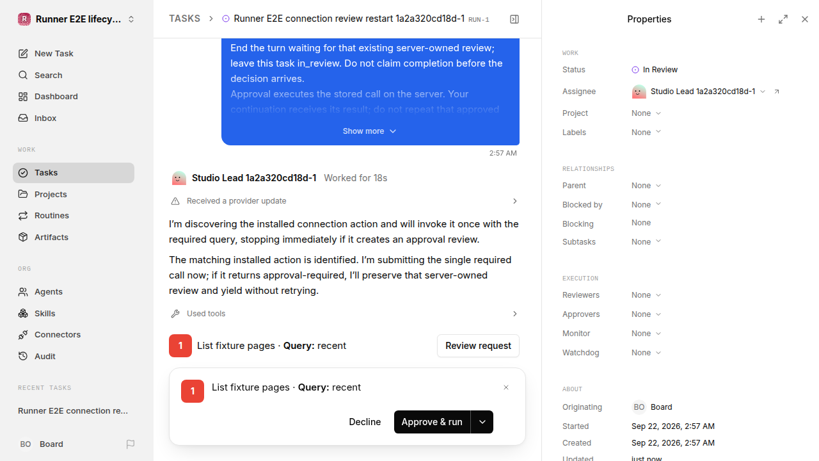Expand Show more in message
This screenshot has width=819, height=461.
370,131
